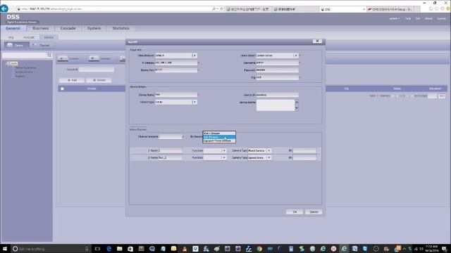Open the General main tab
451x253 pixels.
click(x=13, y=28)
